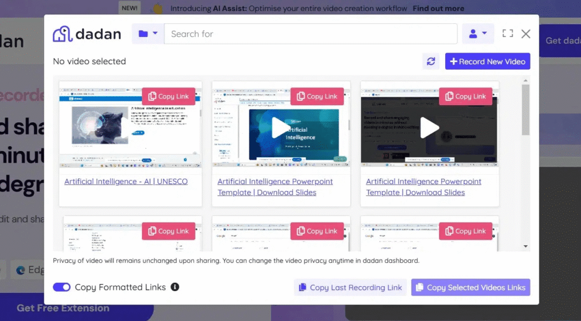Close the dadan popup
581x321 pixels.
pyautogui.click(x=526, y=34)
